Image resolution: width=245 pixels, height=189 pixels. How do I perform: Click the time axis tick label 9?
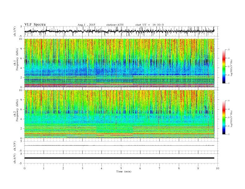point(198,168)
